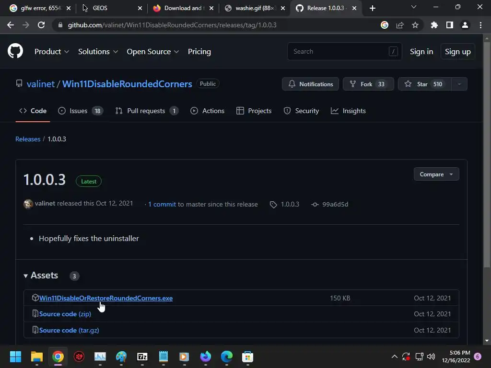Open the Compare dropdown

pos(436,174)
